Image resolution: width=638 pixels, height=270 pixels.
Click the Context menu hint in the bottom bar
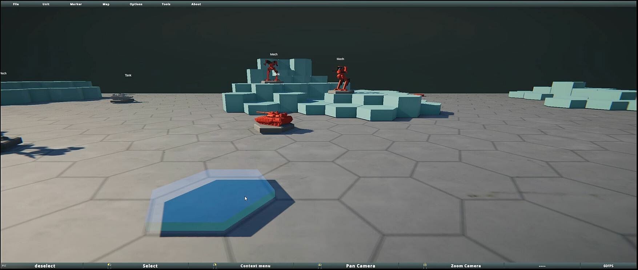tap(256, 266)
